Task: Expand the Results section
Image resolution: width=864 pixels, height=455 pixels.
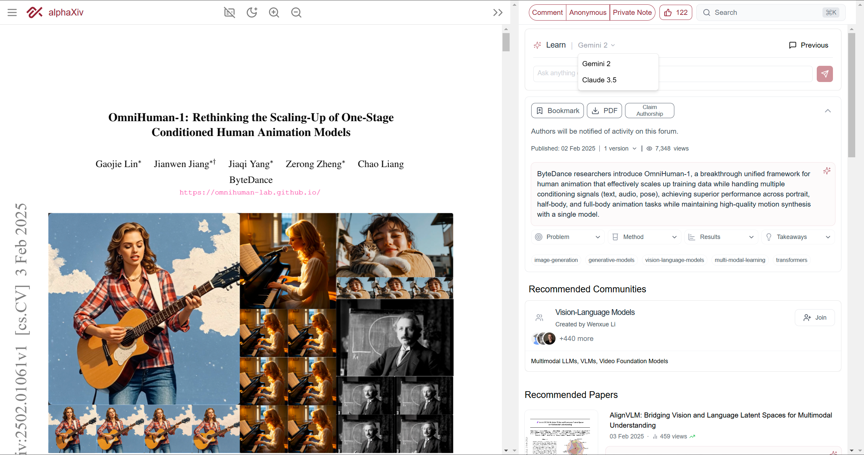Action: tap(721, 237)
